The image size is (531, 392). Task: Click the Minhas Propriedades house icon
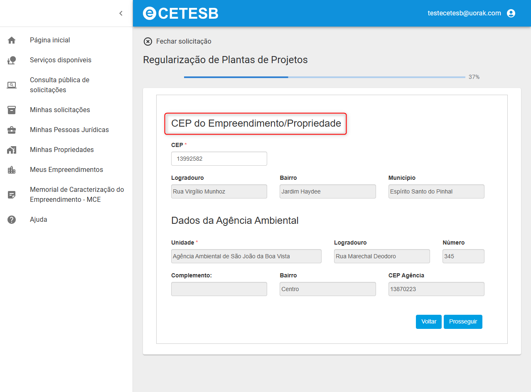(x=12, y=150)
